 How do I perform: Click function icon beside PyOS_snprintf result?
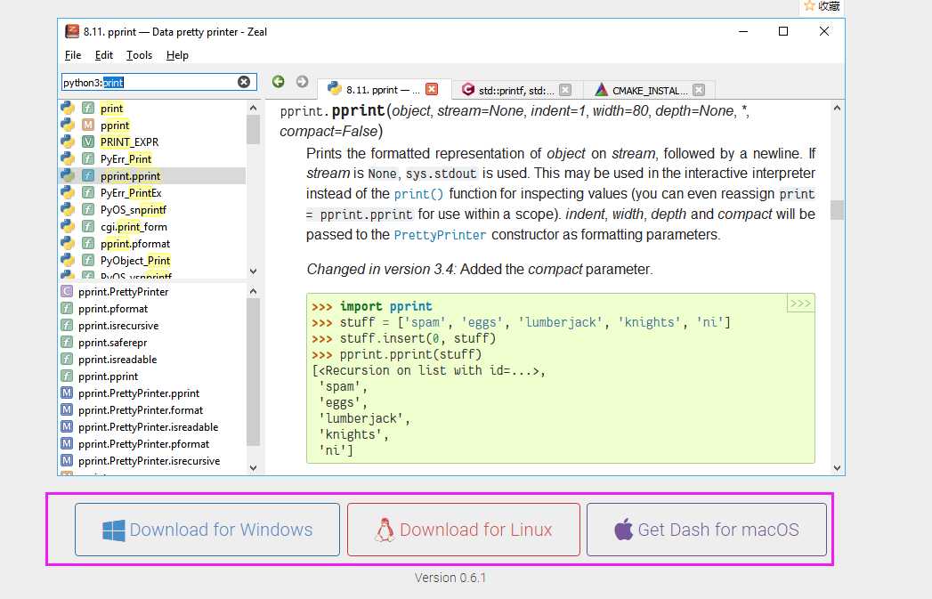point(88,209)
